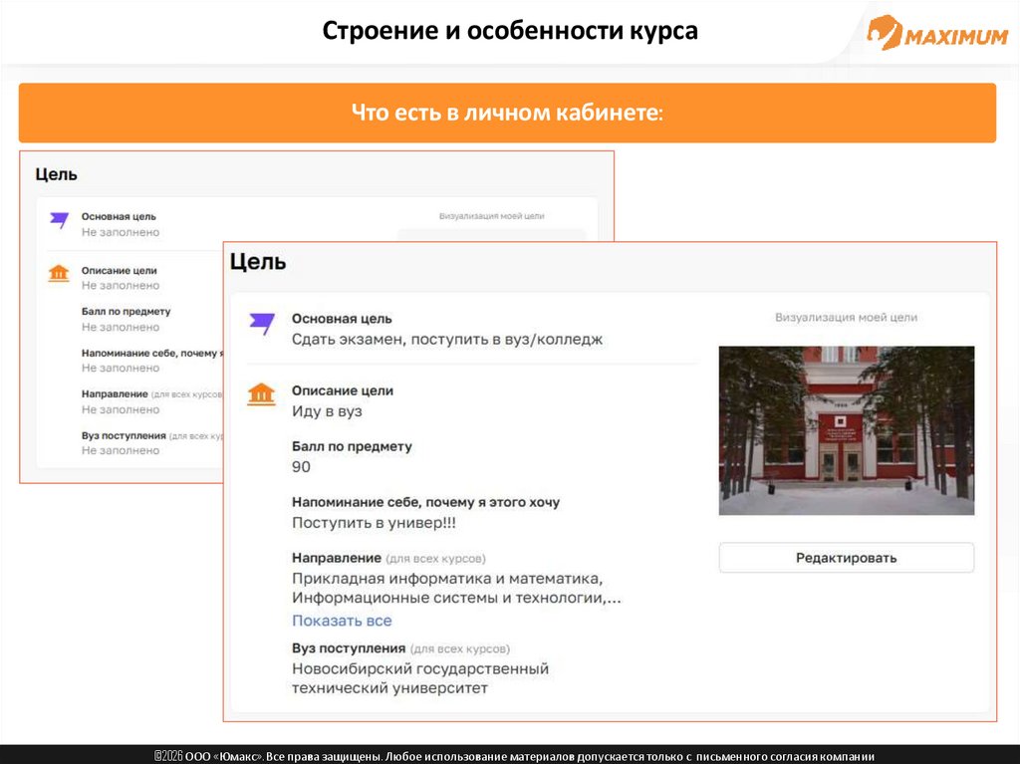Click orange building icon in the unfilled goal card
The width and height of the screenshot is (1020, 764).
coord(59,273)
